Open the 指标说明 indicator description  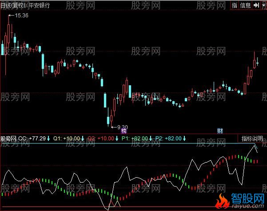click(252, 138)
